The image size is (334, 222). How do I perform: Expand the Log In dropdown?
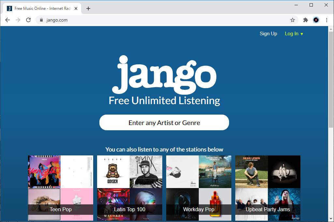[x=294, y=34]
